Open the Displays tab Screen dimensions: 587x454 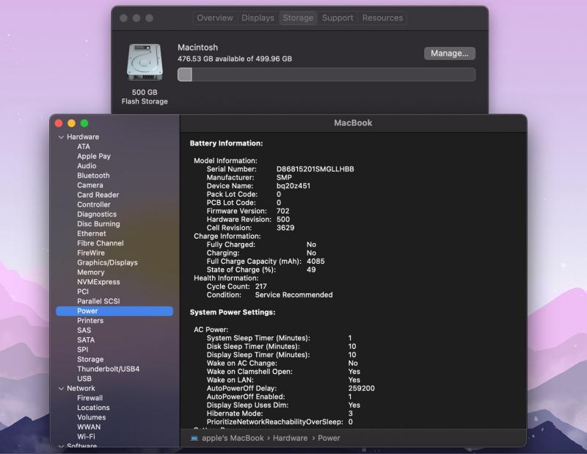258,18
